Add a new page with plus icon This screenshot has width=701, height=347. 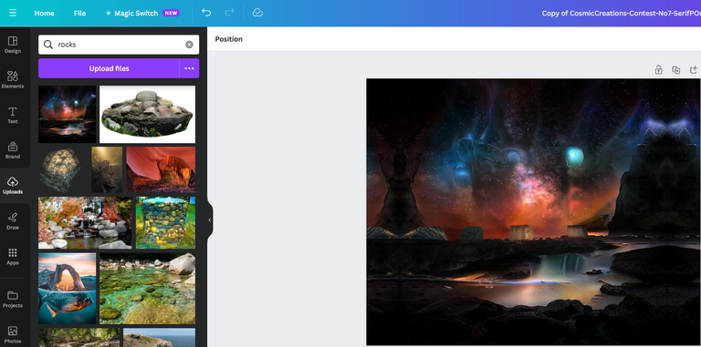coord(694,69)
